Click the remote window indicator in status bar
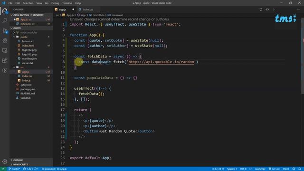 click(x=3, y=169)
